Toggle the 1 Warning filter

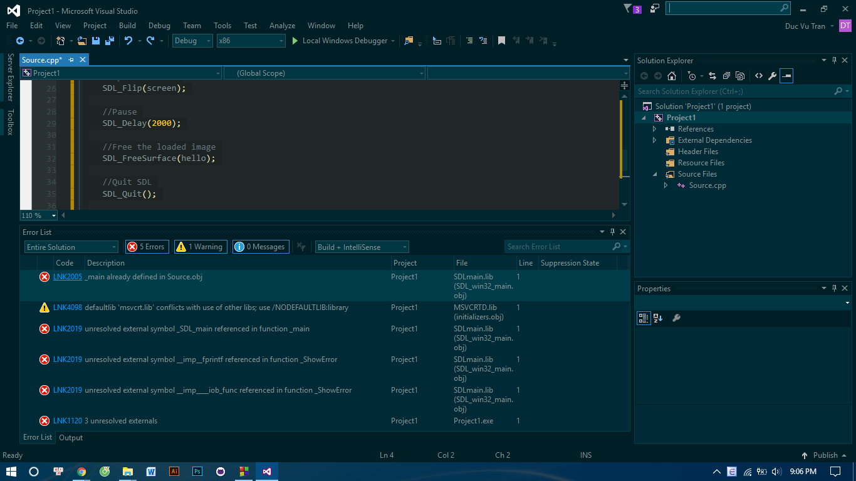199,247
